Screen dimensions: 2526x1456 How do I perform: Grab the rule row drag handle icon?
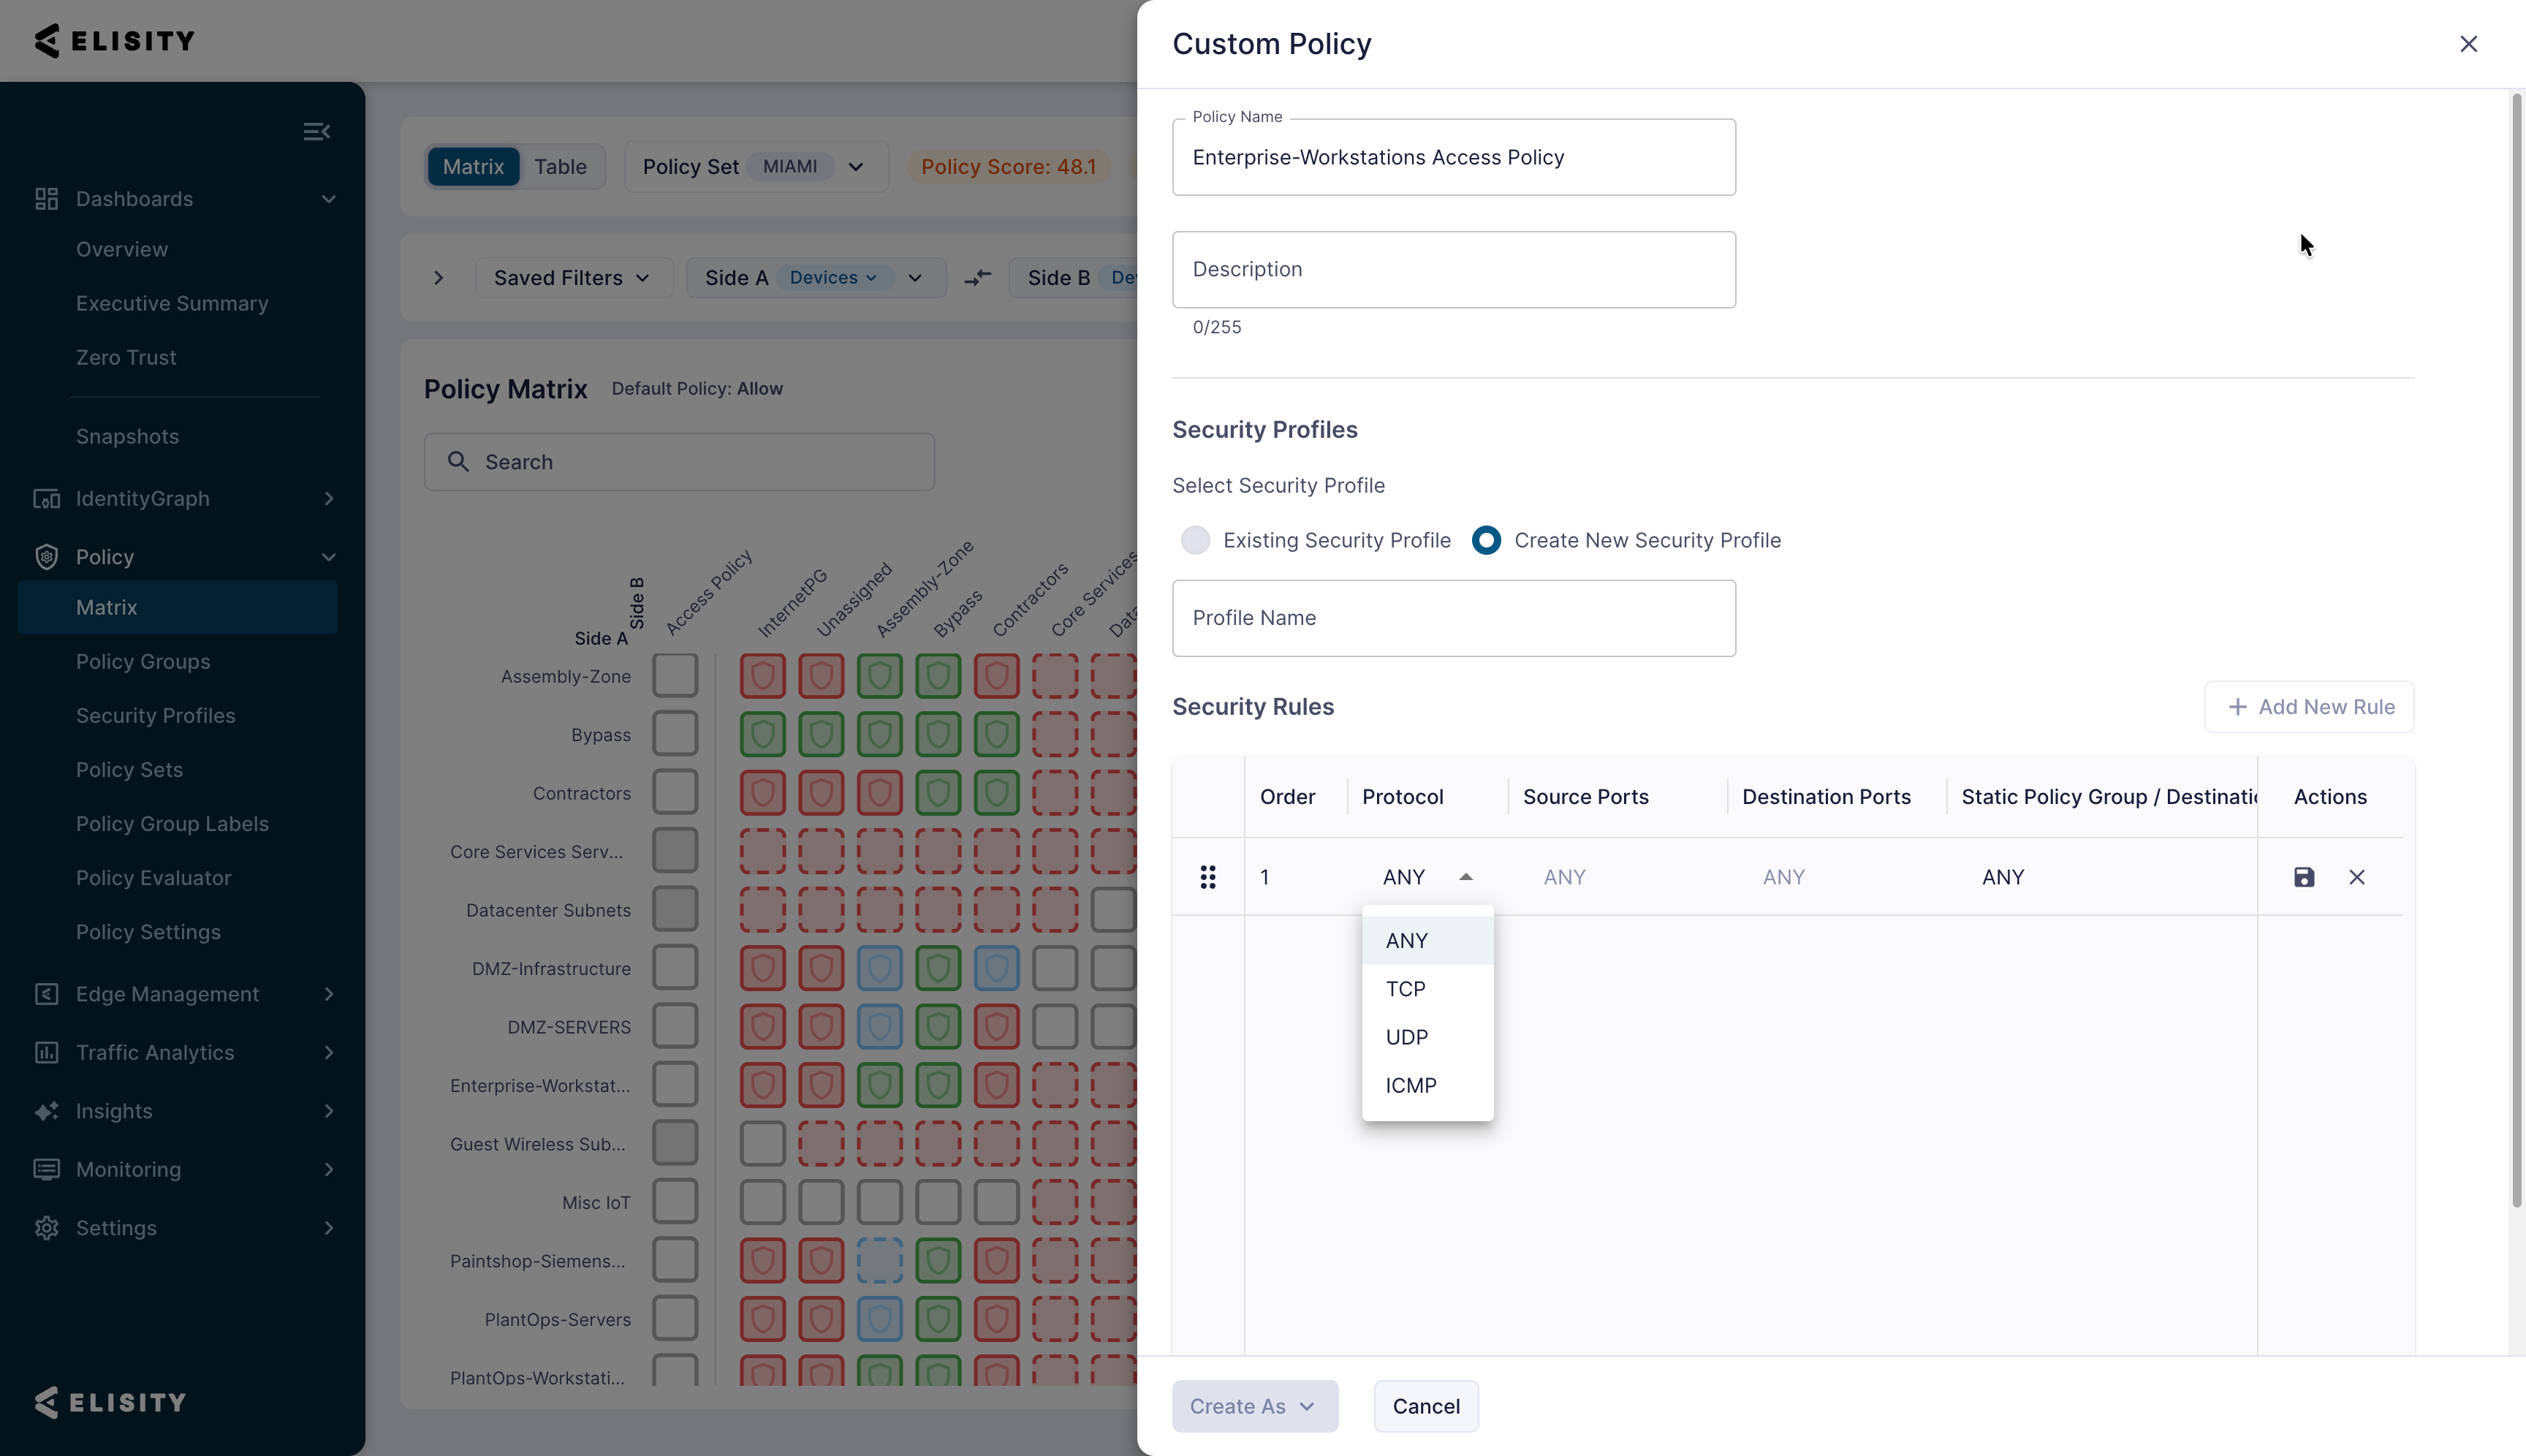[x=1208, y=877]
